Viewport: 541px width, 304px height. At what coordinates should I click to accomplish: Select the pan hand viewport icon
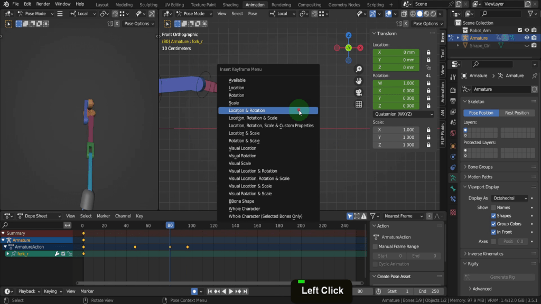(359, 81)
